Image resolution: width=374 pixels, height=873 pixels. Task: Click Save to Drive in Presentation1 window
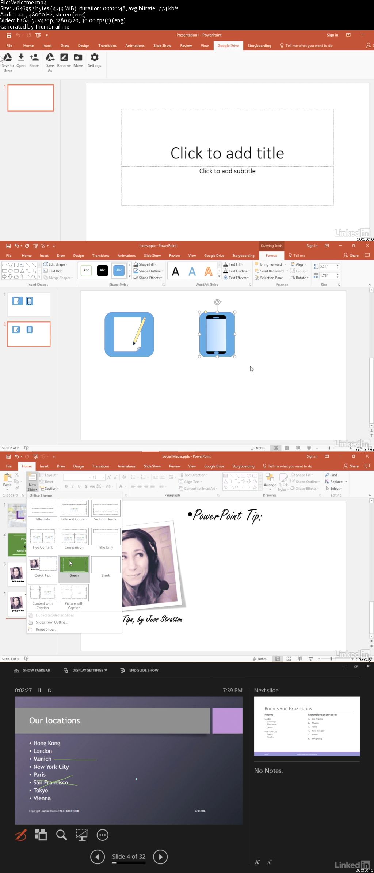[8, 63]
